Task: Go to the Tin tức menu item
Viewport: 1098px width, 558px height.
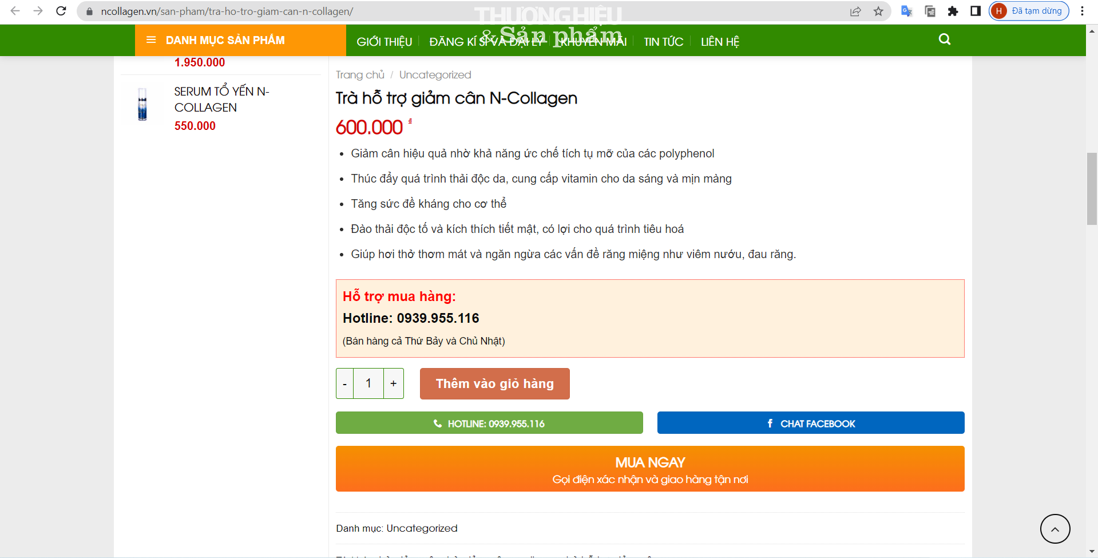Action: (x=663, y=42)
